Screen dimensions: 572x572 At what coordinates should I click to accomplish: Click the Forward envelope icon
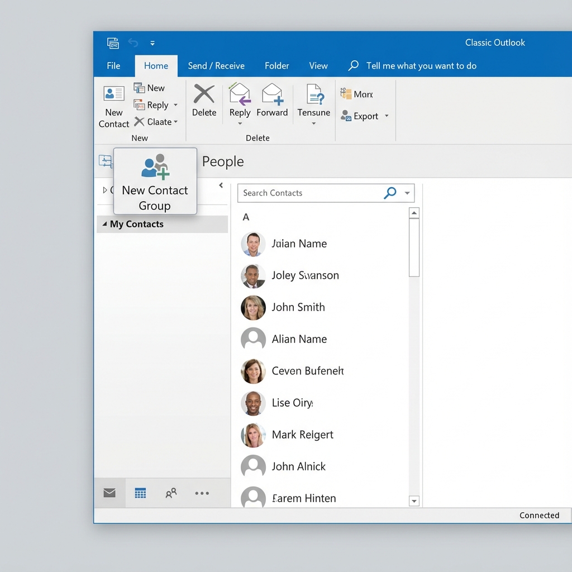coord(272,94)
